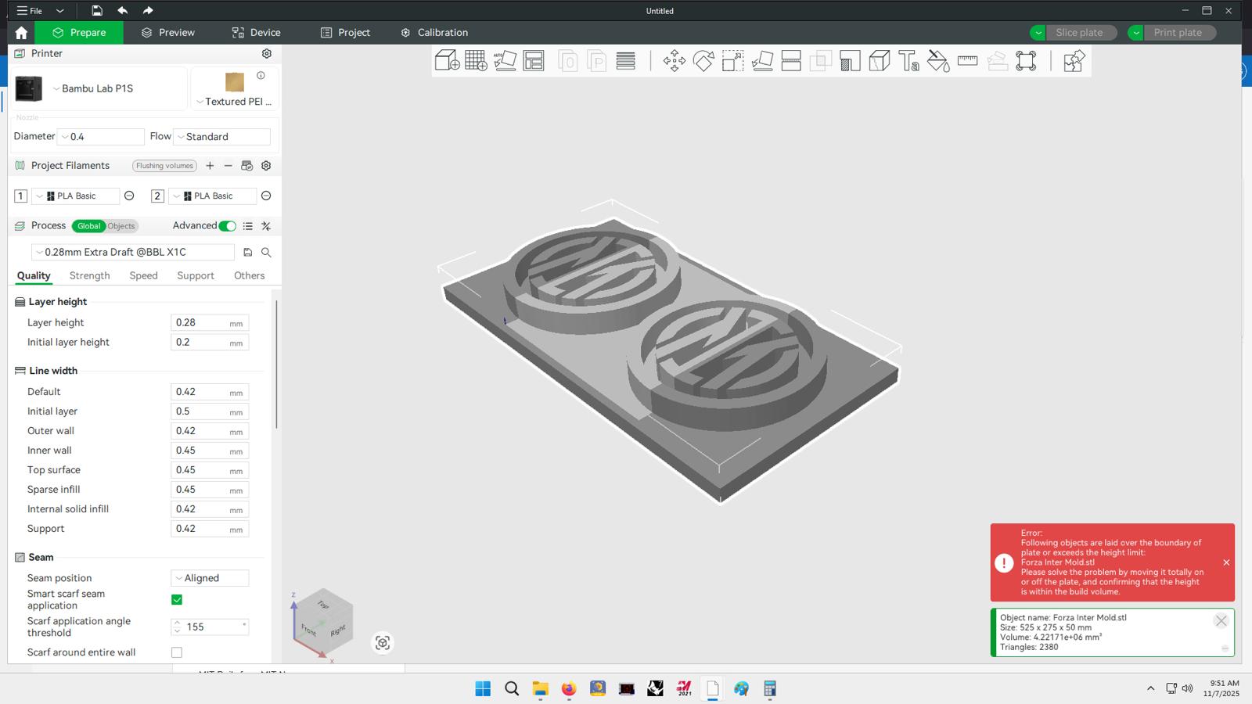Activate the Move tool
This screenshot has width=1252, height=704.
(x=674, y=61)
